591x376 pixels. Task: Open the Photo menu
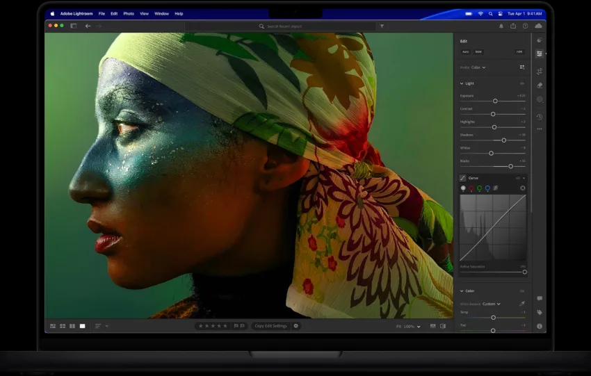129,13
